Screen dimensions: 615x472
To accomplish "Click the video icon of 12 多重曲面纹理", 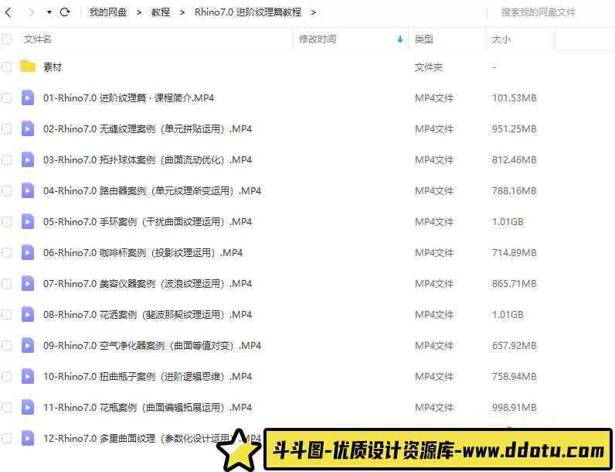I will pyautogui.click(x=28, y=438).
